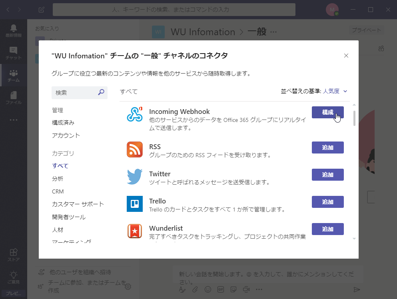Viewport: 397px width, 299px height.
Task: Select the カスタマー サポート category
Action: [x=78, y=204]
